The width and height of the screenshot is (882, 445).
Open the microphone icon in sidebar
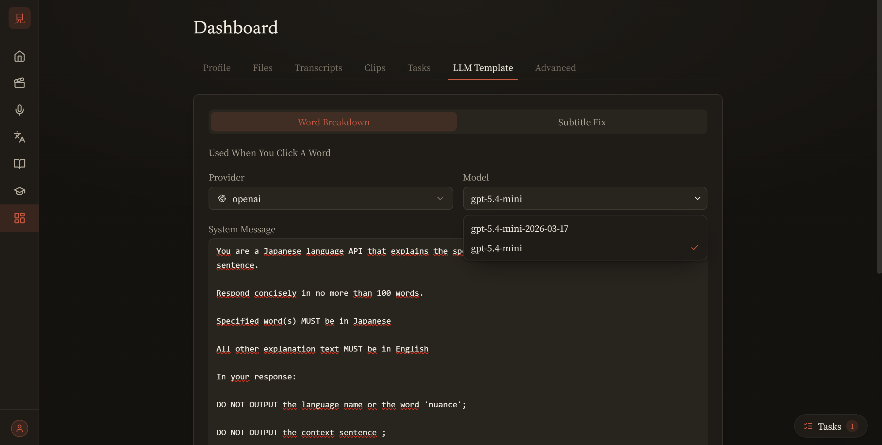(20, 110)
